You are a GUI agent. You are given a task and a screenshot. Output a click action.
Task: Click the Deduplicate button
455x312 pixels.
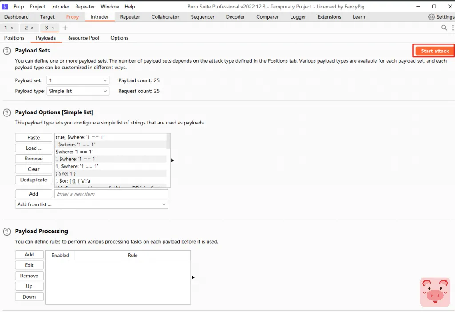[x=34, y=180]
